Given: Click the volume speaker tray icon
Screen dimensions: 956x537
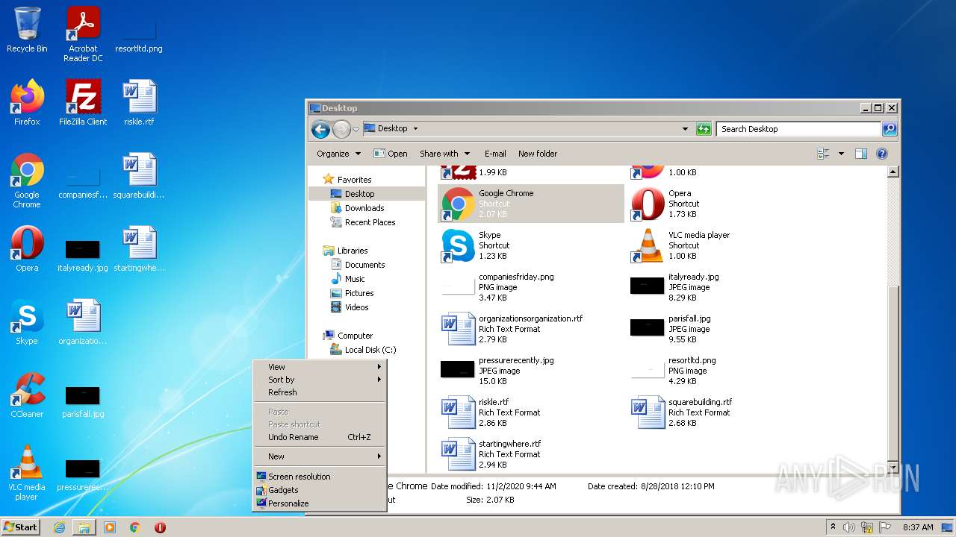Looking at the screenshot, I should pos(849,527).
